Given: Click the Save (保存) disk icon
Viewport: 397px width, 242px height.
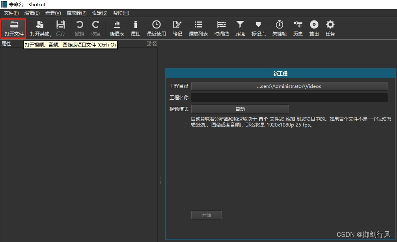Looking at the screenshot, I should point(61,28).
